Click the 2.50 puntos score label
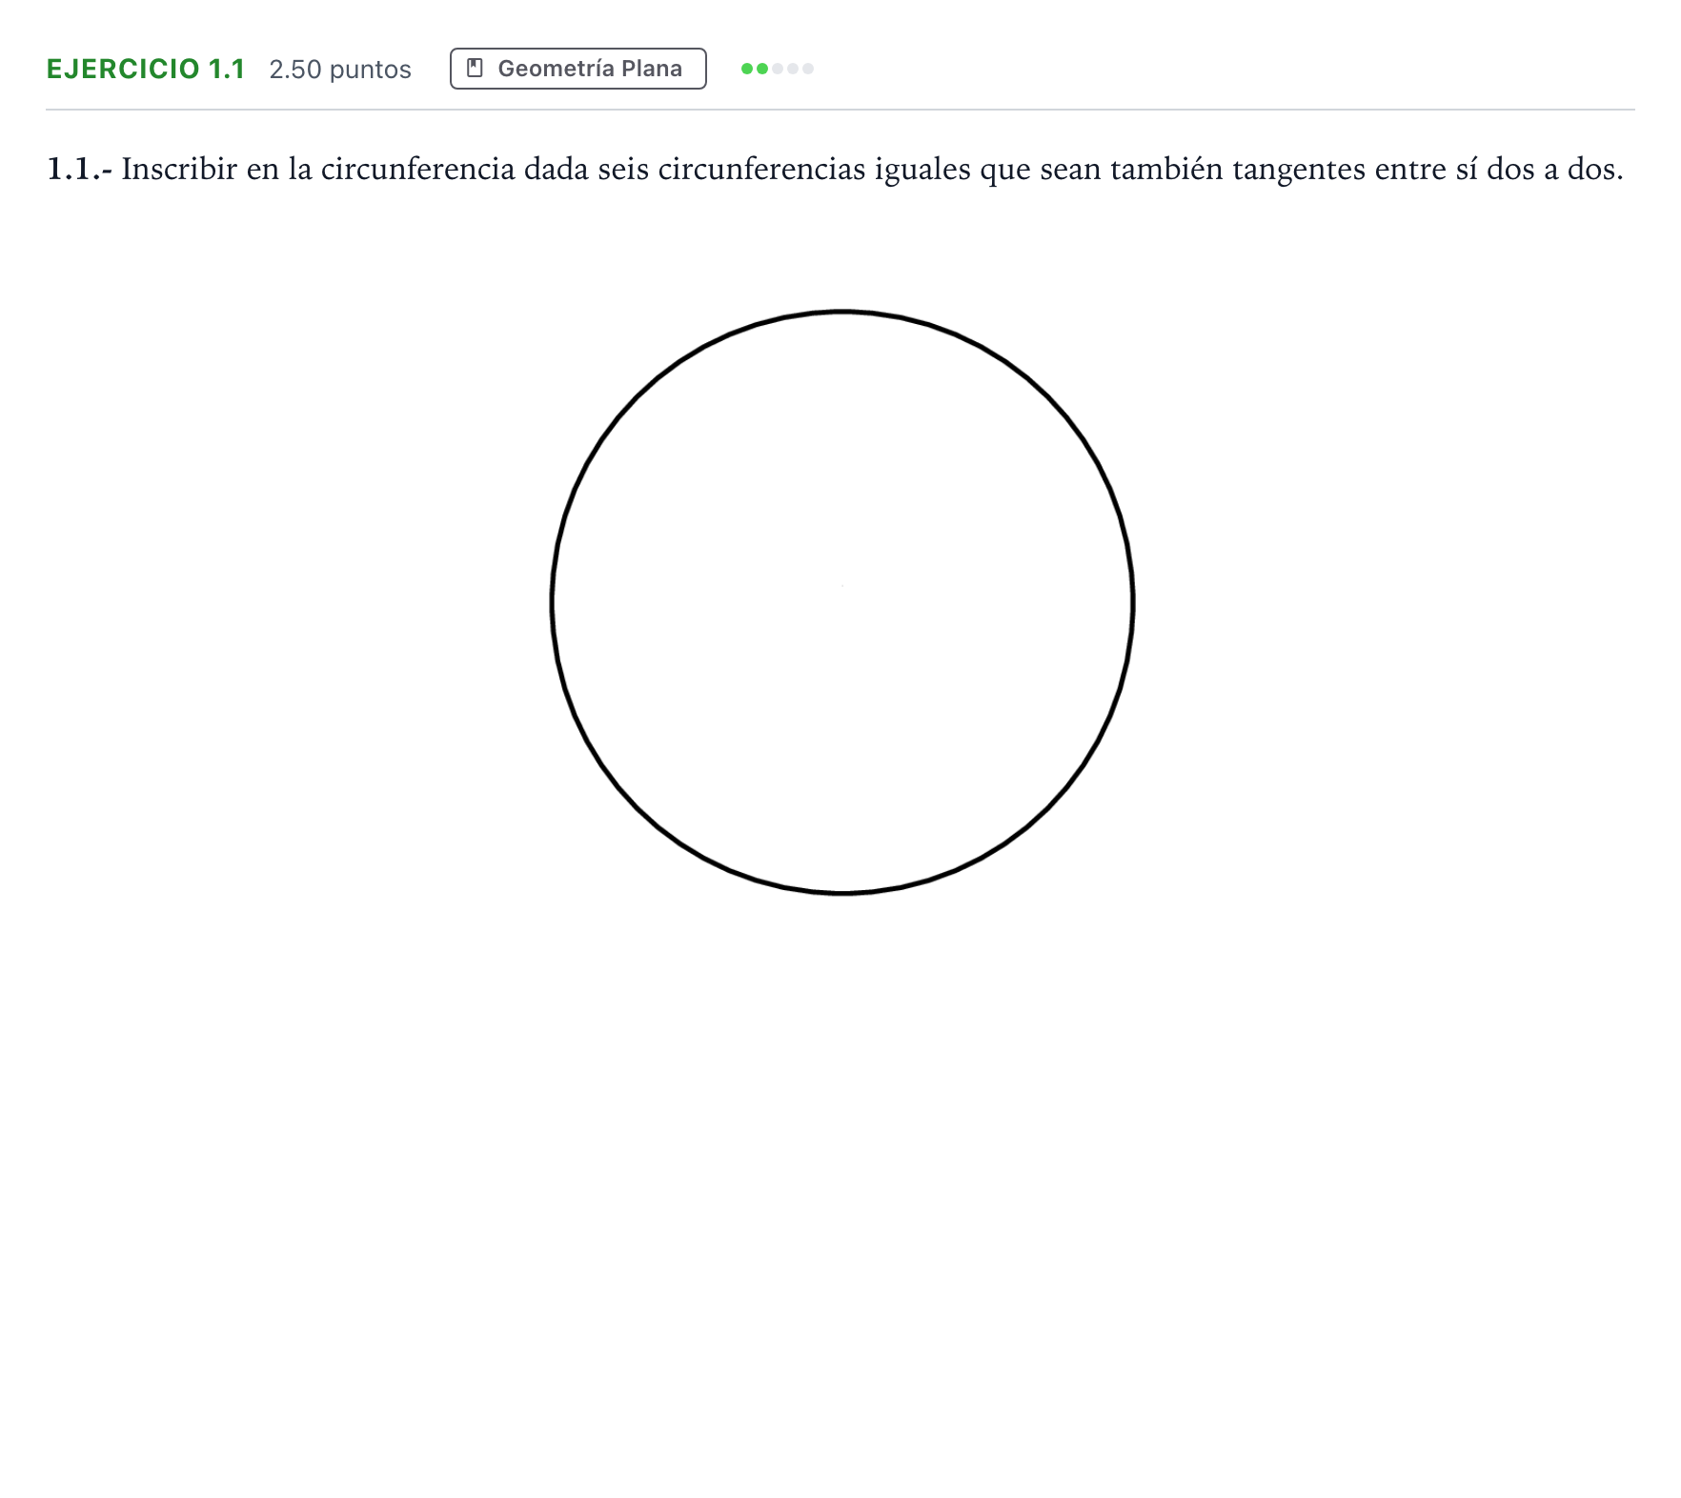Screen dimensions: 1681x1498 coord(340,70)
